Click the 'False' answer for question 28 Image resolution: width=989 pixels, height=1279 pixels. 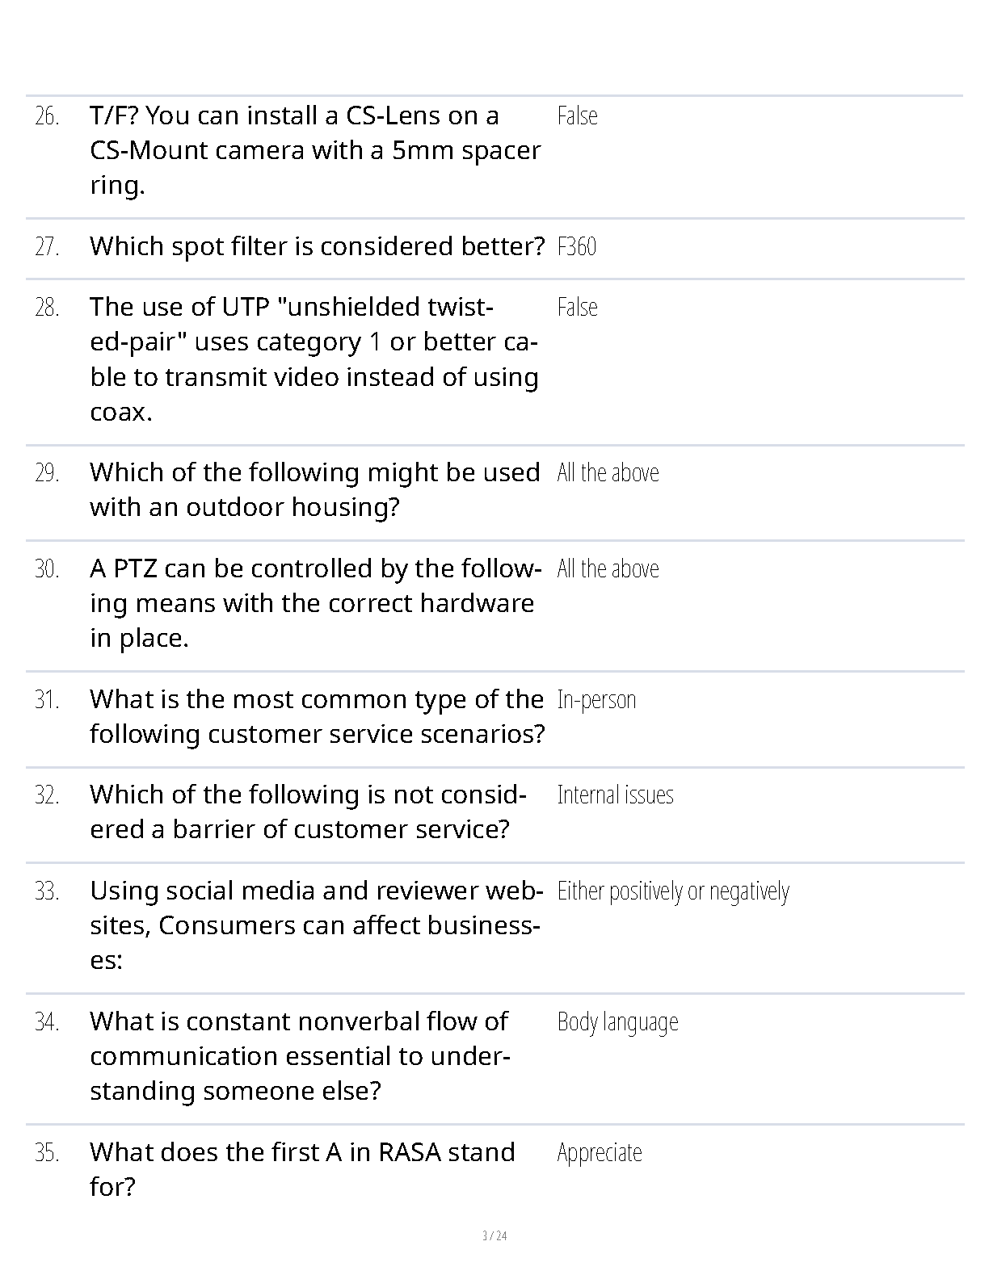[x=577, y=308]
